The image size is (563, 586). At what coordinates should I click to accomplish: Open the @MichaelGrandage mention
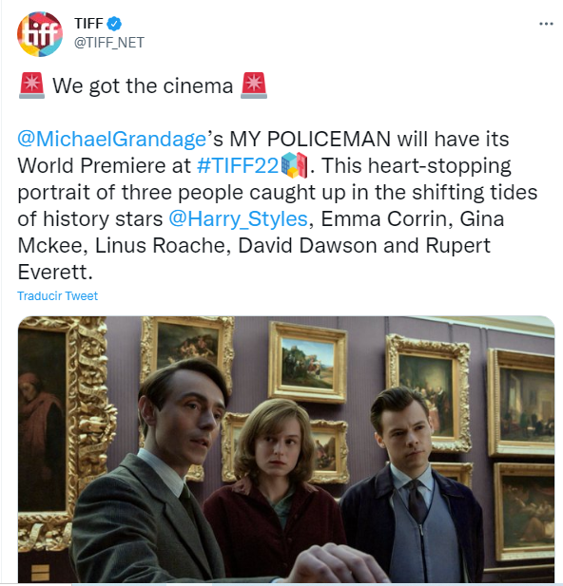pos(111,139)
